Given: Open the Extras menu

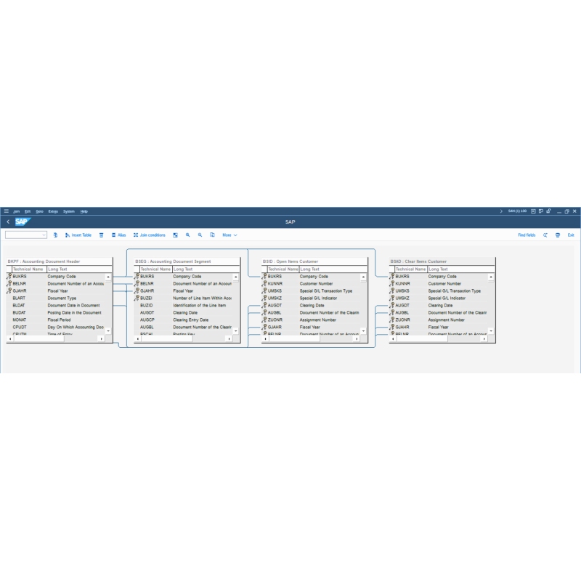Looking at the screenshot, I should point(52,211).
